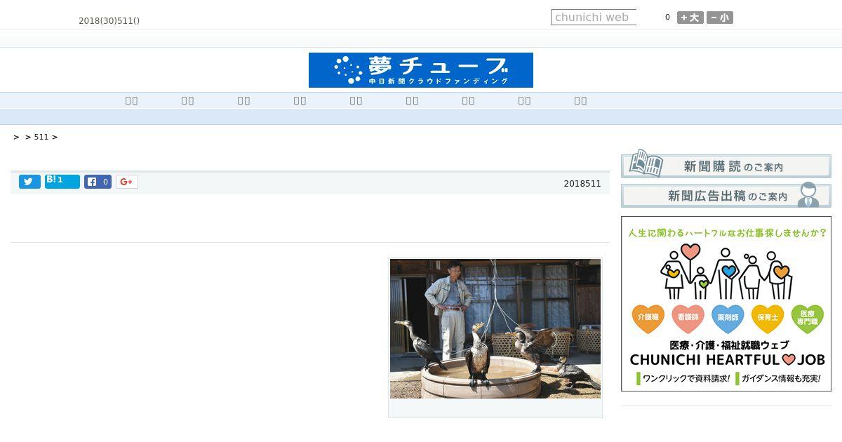
Task: Select the article date 2018511
Action: tap(582, 184)
